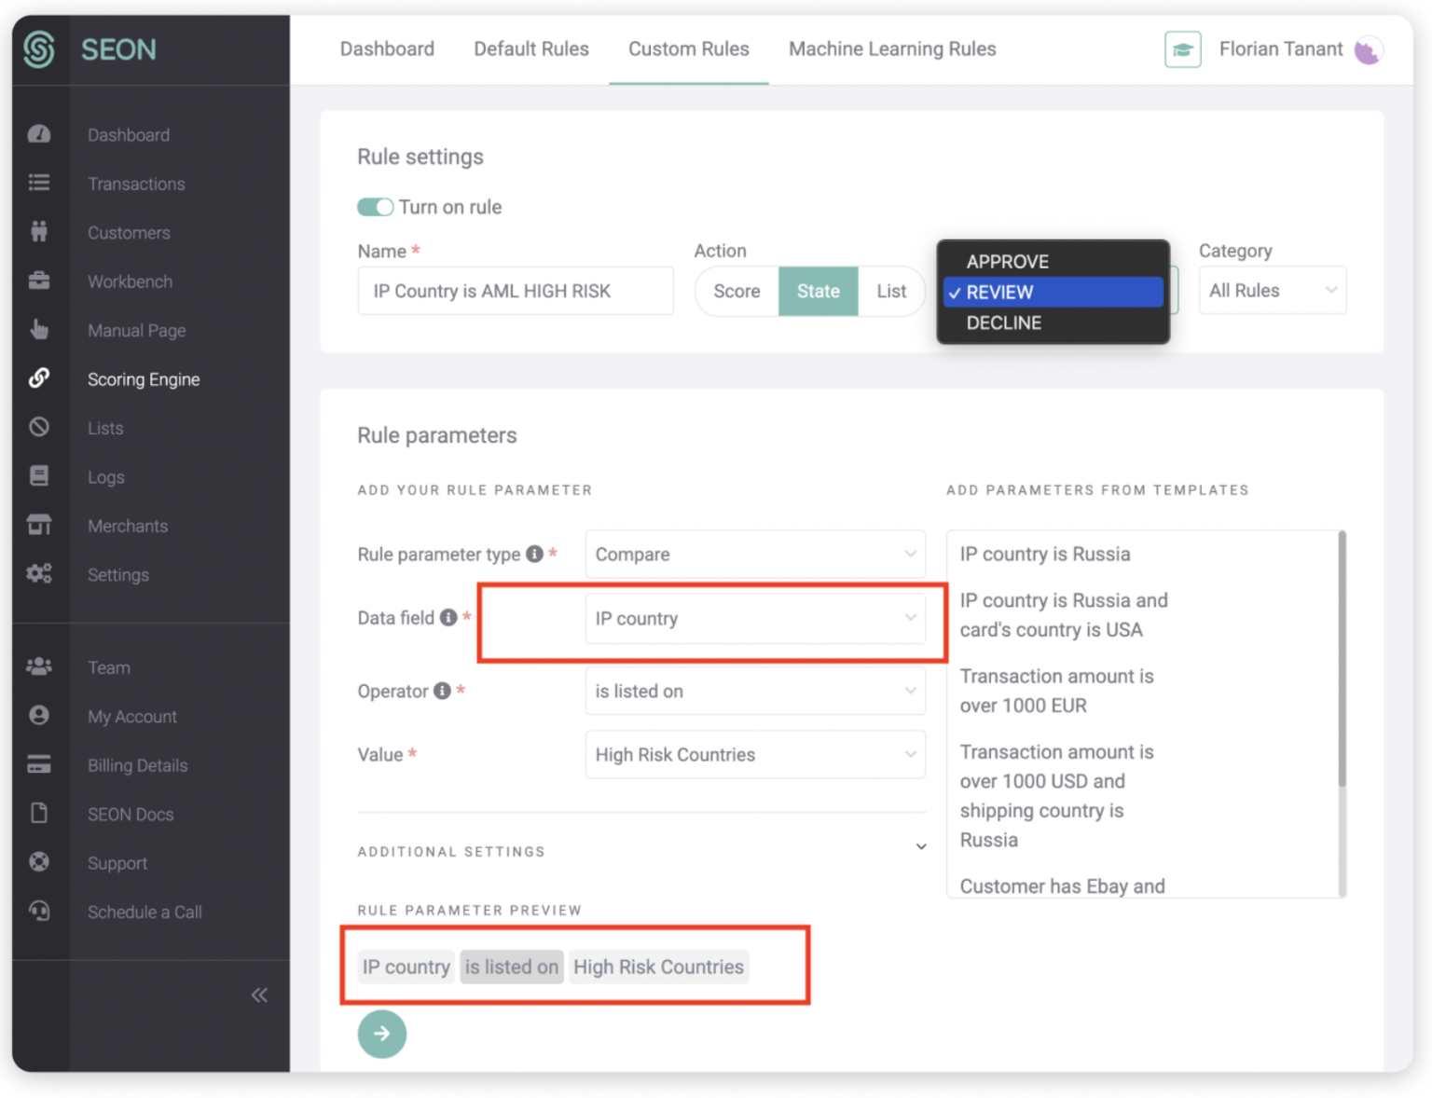The height and width of the screenshot is (1098, 1432).
Task: Open the SEON graduation cap icon
Action: [x=1182, y=49]
